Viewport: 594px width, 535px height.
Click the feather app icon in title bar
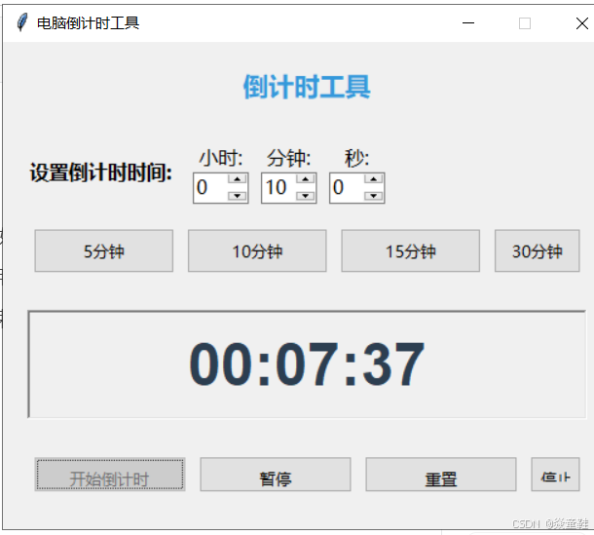[x=22, y=22]
